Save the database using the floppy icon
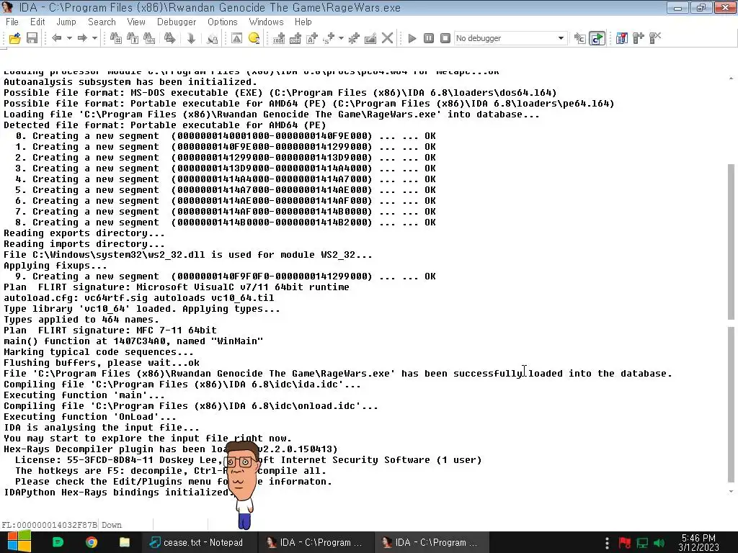Screen dimensions: 738x553 (32, 38)
